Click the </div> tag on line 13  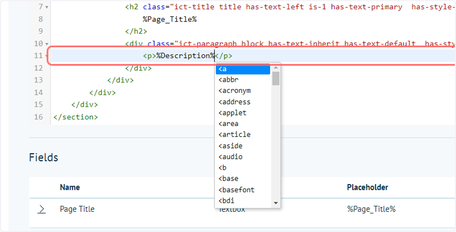tap(120, 80)
